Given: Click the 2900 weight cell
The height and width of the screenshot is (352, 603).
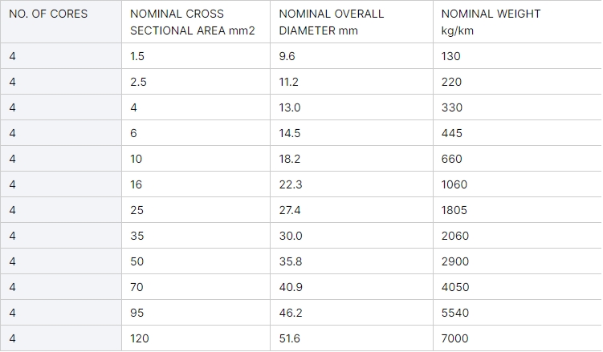Looking at the screenshot, I should pyautogui.click(x=518, y=261).
